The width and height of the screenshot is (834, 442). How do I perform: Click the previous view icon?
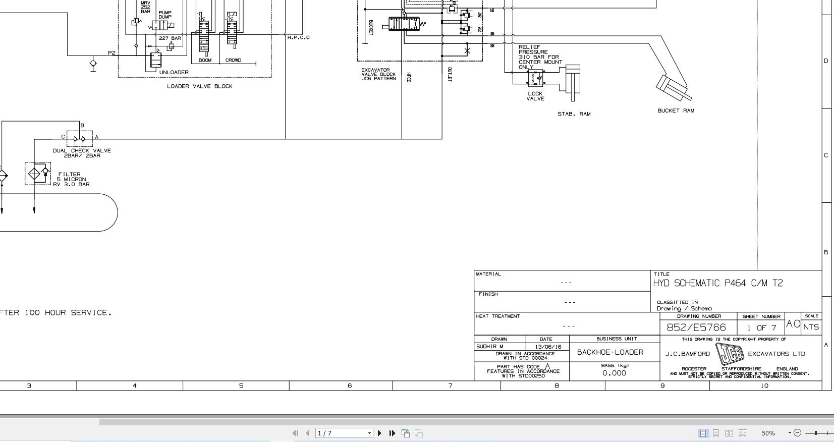(x=406, y=433)
